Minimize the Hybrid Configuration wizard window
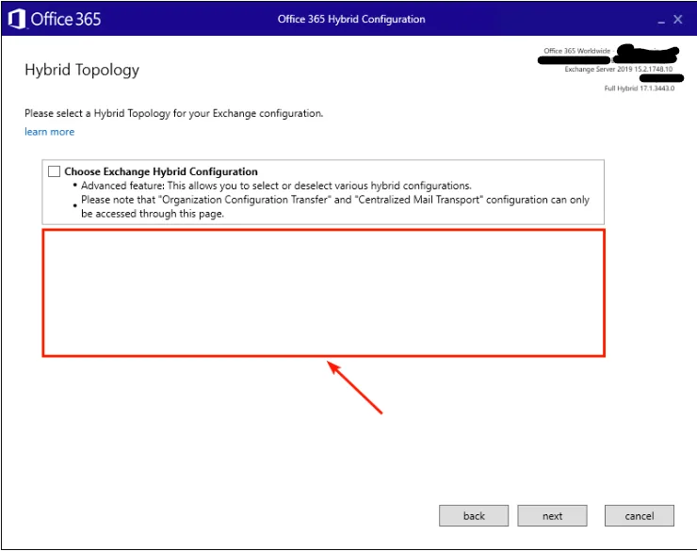This screenshot has height=551, width=697. coord(656,19)
